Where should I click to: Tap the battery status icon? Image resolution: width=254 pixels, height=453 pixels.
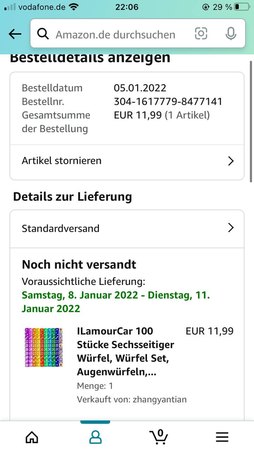coord(241,7)
